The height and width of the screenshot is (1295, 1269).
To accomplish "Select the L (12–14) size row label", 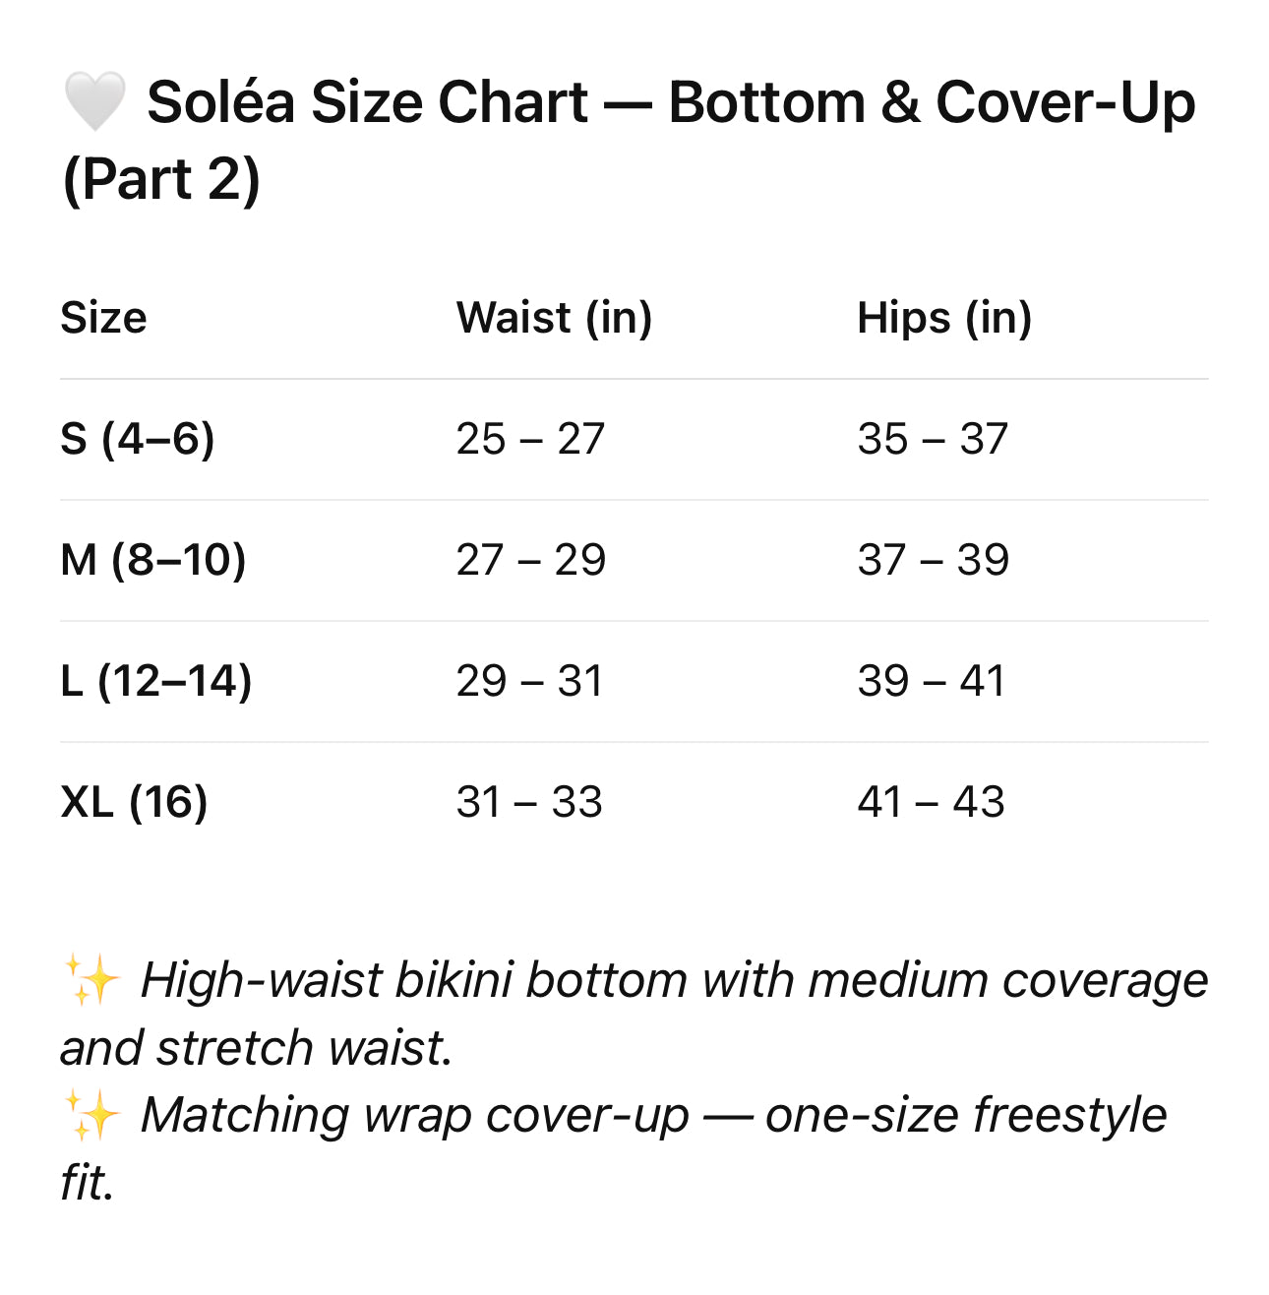I will point(156,681).
